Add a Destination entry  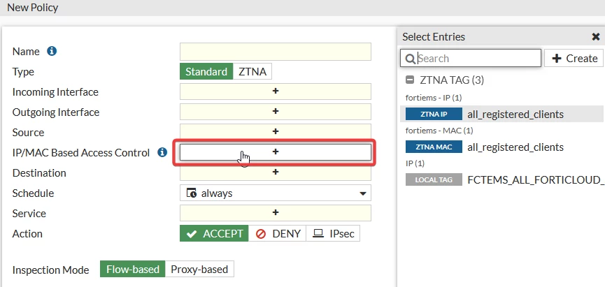(x=276, y=172)
